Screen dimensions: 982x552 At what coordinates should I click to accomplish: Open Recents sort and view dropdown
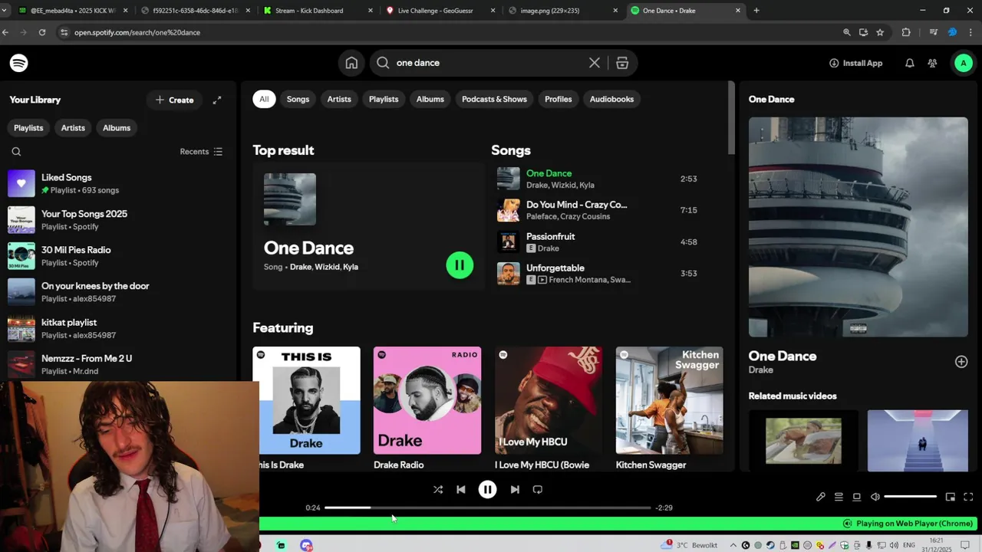[x=201, y=152]
